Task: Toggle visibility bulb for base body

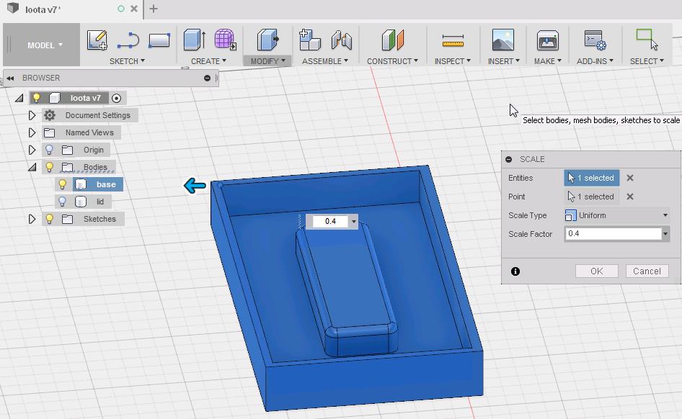Action: coord(62,184)
